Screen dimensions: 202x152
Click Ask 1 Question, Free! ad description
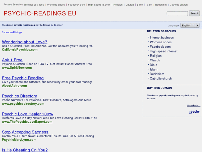tap(47, 46)
